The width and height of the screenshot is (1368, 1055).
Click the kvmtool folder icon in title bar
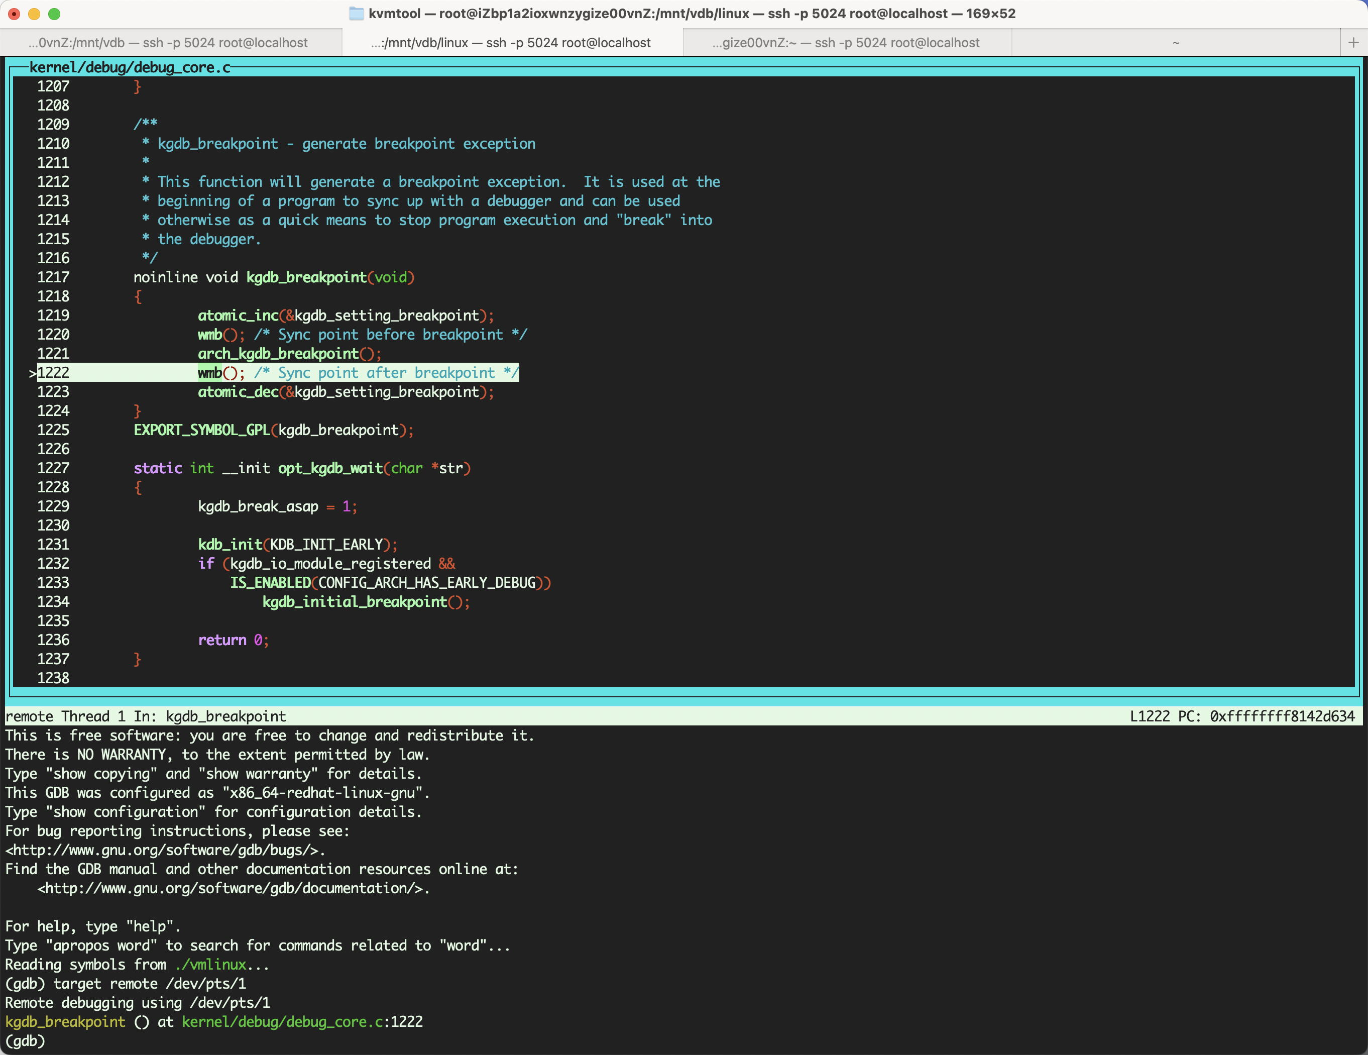tap(356, 13)
